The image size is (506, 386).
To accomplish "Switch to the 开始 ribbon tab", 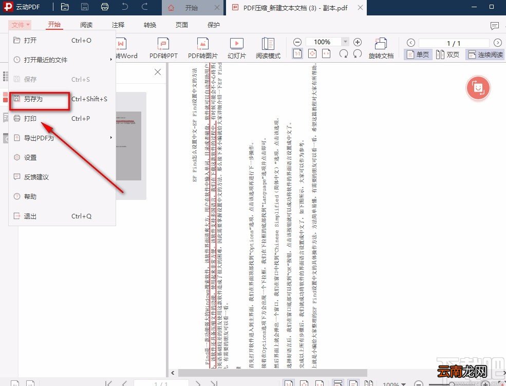I will (54, 25).
